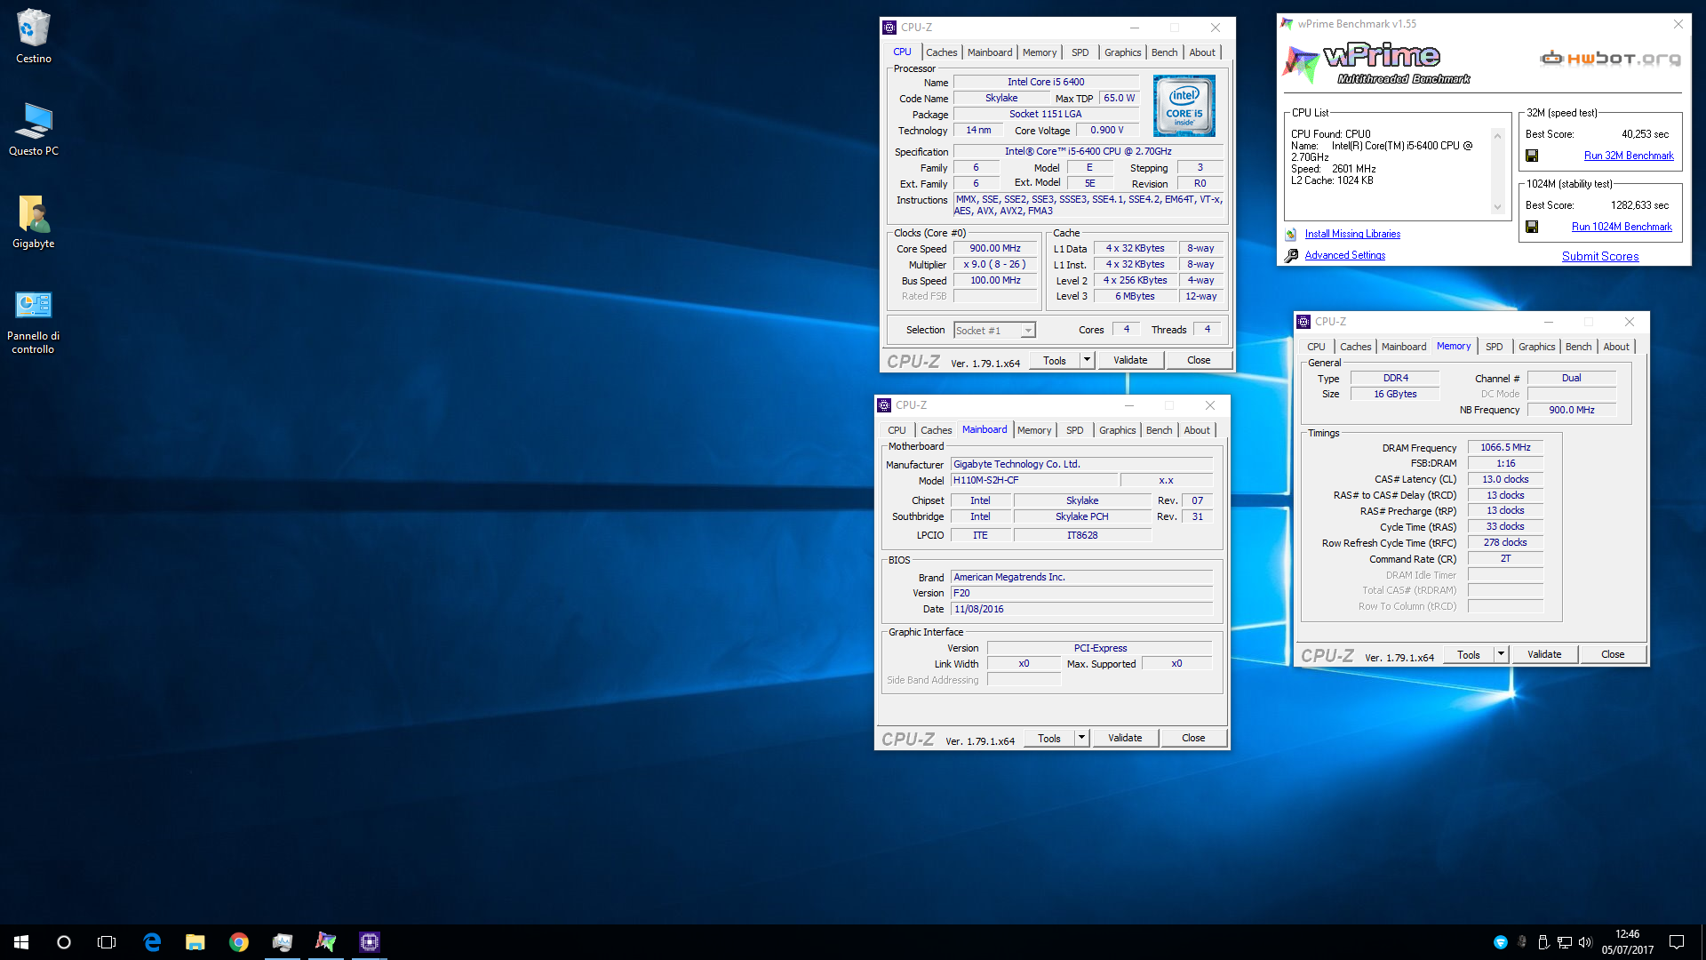
Task: Click the multiplier value x 9.0 ( 8 - 26 )
Action: point(994,264)
